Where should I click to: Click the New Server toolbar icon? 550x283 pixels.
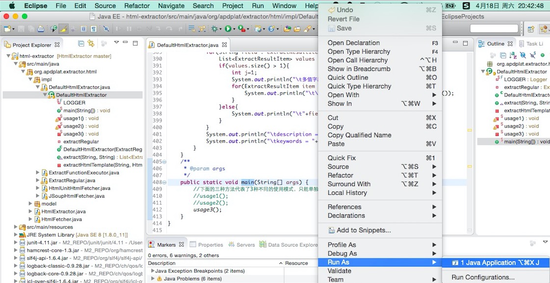pos(259,29)
